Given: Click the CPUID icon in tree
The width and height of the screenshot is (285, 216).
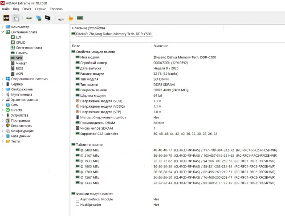Looking at the screenshot, I should 12,42.
